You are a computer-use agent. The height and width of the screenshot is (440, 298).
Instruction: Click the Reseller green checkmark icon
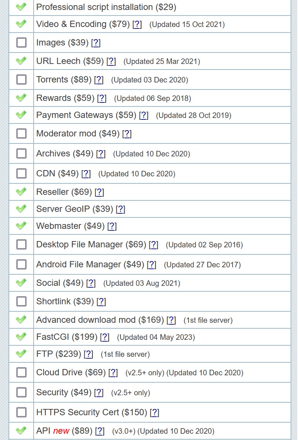click(x=21, y=192)
